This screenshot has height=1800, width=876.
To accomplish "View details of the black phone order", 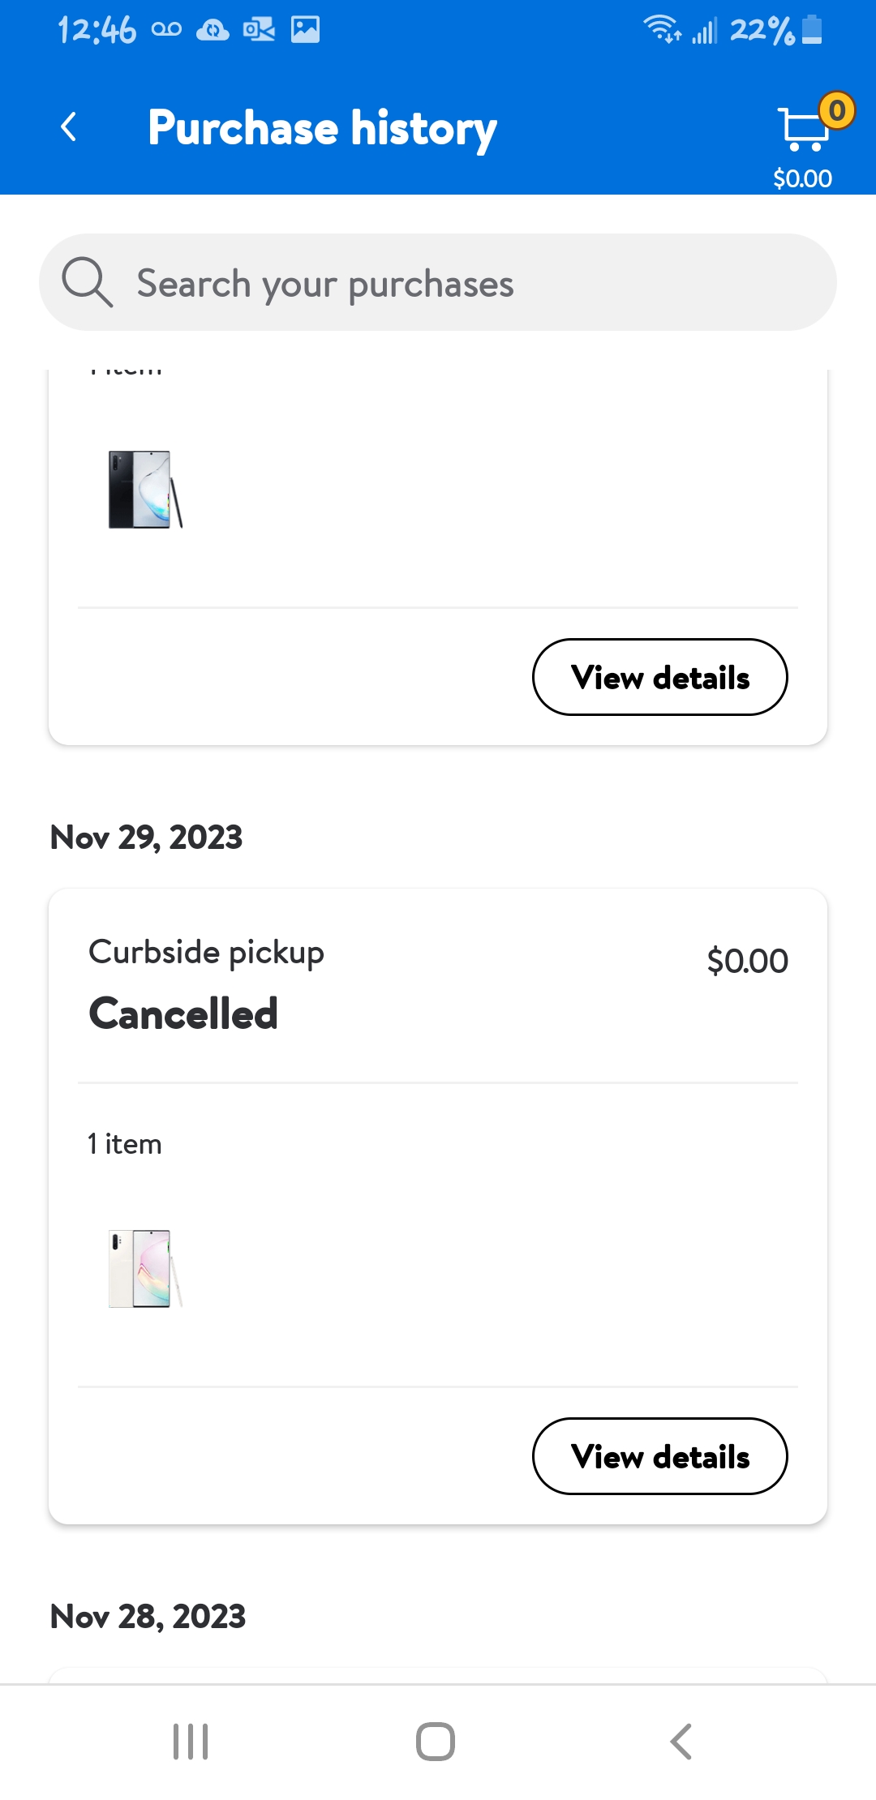I will tap(659, 677).
